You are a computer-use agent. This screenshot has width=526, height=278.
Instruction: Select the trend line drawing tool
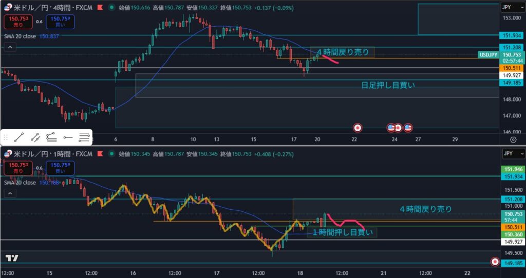pyautogui.click(x=19, y=137)
